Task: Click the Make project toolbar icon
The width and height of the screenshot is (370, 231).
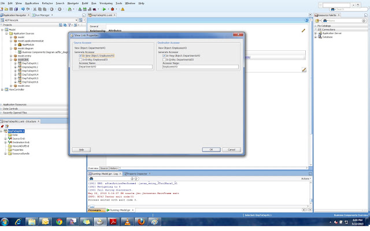Action: click(80, 9)
